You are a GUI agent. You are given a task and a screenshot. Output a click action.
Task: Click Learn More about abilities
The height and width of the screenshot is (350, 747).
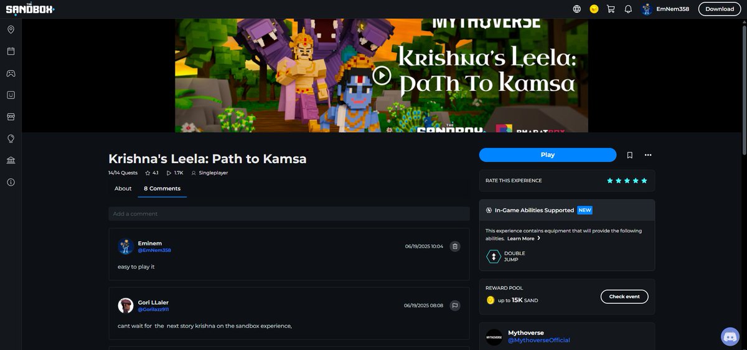coord(524,239)
